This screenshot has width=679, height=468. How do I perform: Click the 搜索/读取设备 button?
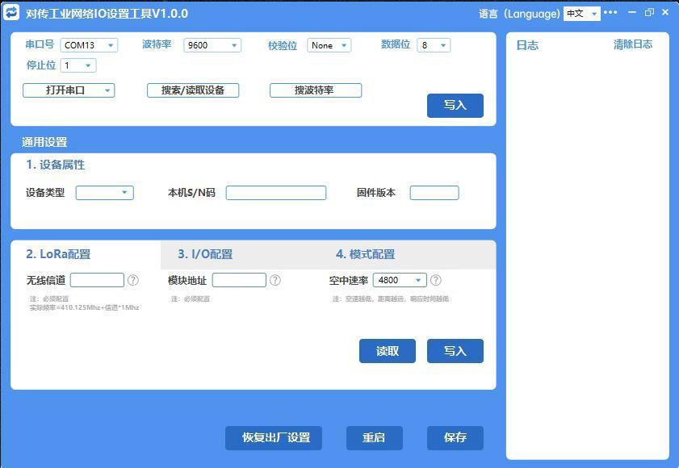point(193,90)
